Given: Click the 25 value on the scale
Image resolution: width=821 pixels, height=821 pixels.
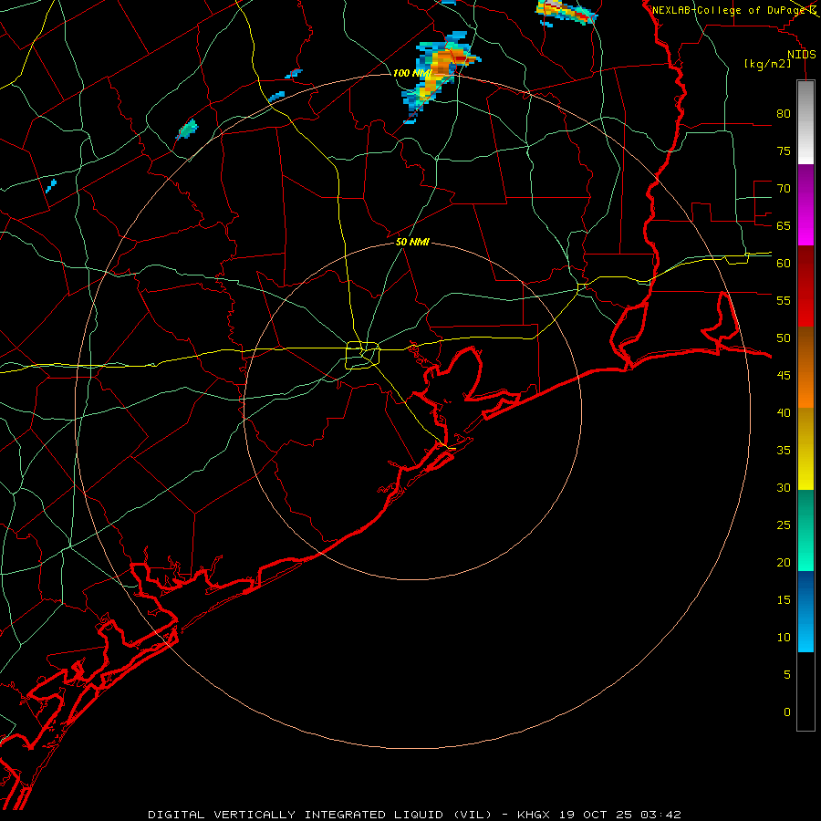Looking at the screenshot, I should [x=784, y=525].
